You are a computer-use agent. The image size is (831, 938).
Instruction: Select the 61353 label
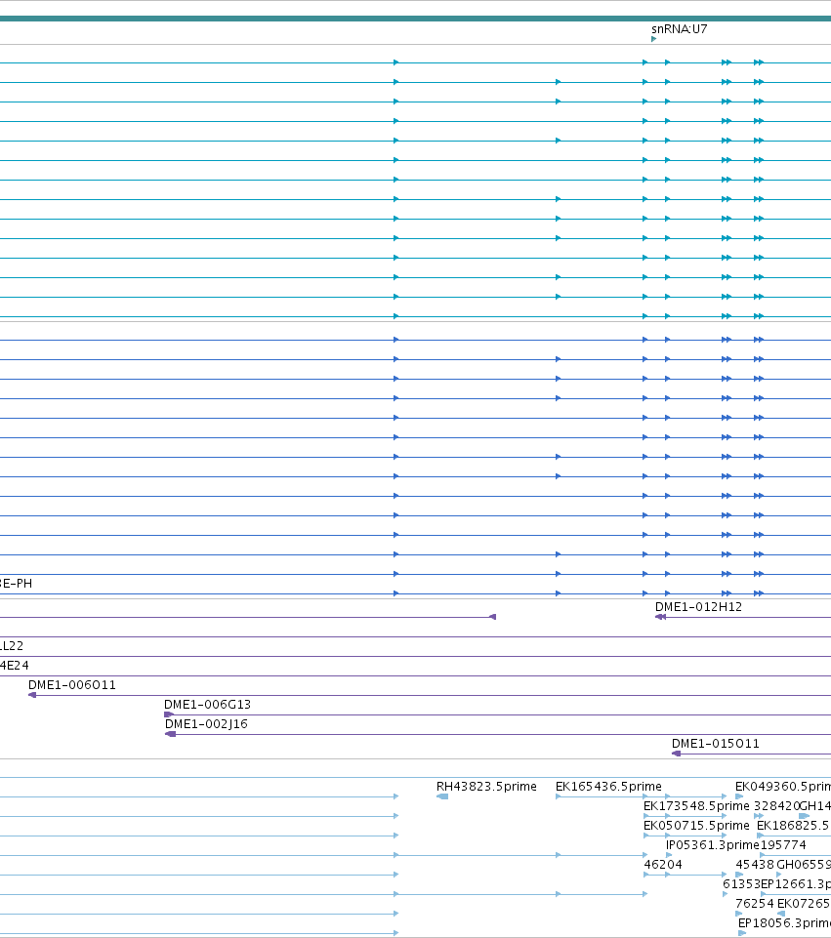[741, 884]
